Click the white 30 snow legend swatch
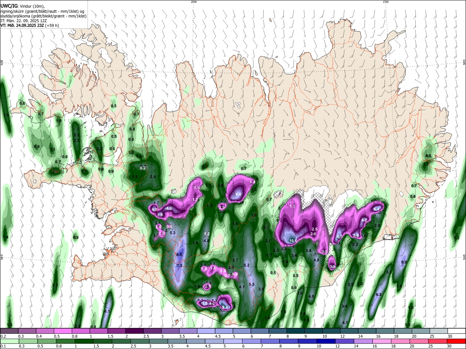The width and height of the screenshot is (466, 349). pyautogui.click(x=456, y=331)
